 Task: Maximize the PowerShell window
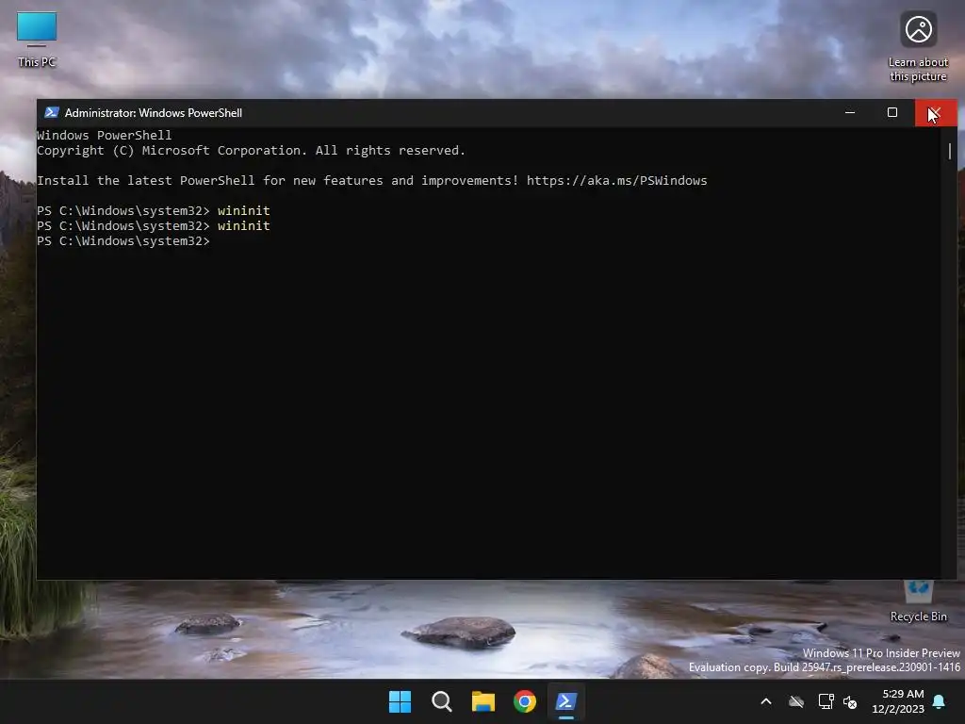pos(892,113)
